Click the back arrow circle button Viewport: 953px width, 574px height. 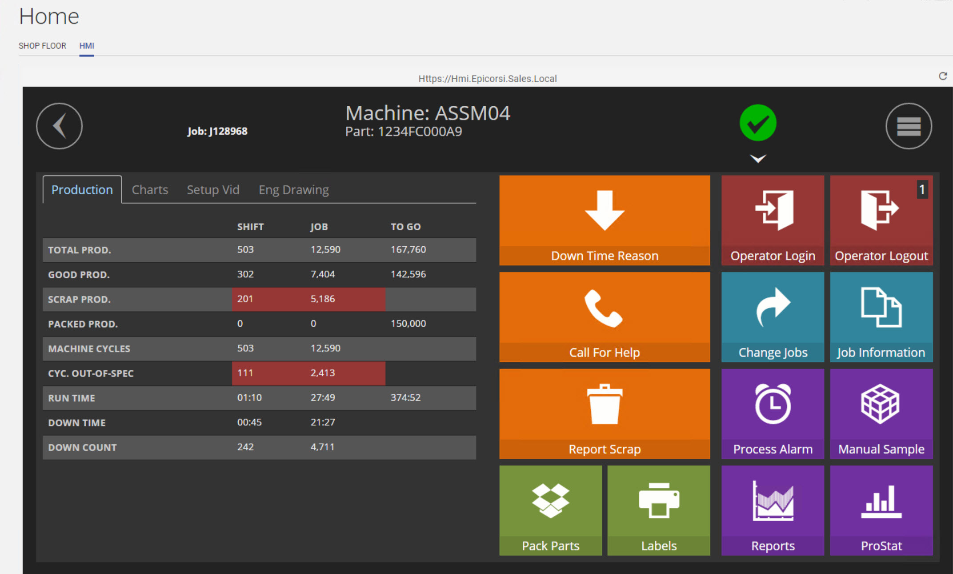click(x=59, y=126)
